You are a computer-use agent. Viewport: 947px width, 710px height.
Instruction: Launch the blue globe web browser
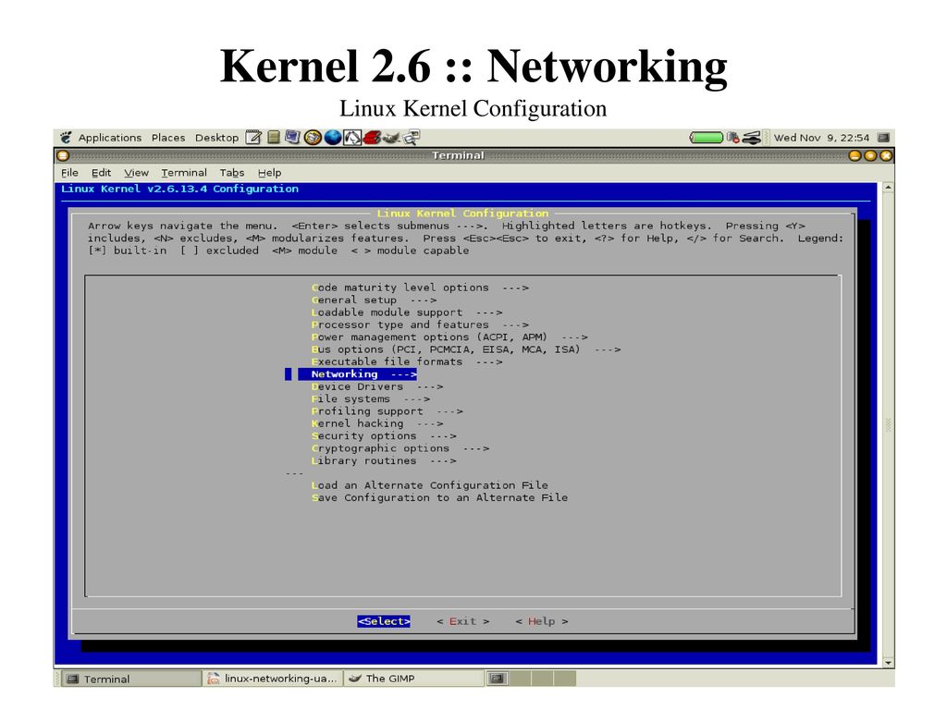333,138
